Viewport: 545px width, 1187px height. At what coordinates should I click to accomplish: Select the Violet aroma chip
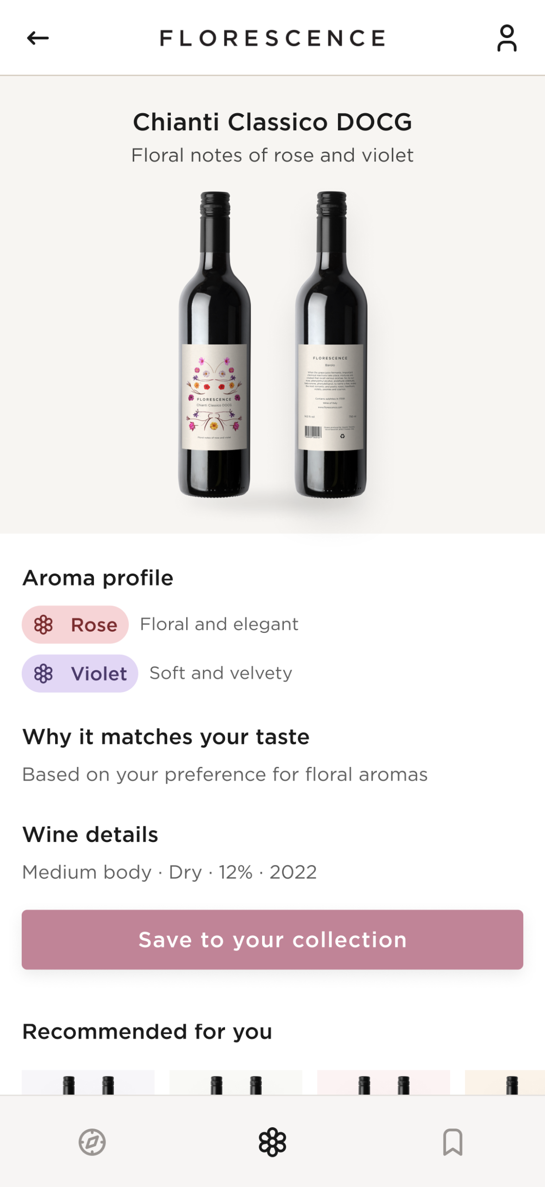tap(80, 673)
